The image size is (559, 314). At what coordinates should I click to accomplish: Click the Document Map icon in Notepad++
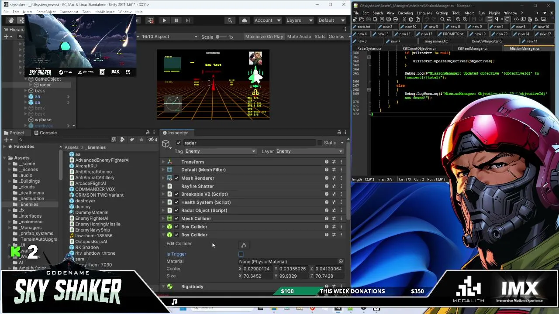[523, 20]
